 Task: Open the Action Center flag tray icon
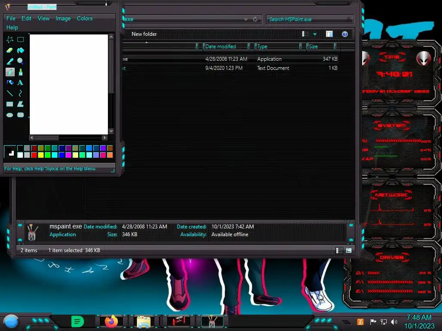[373, 322]
